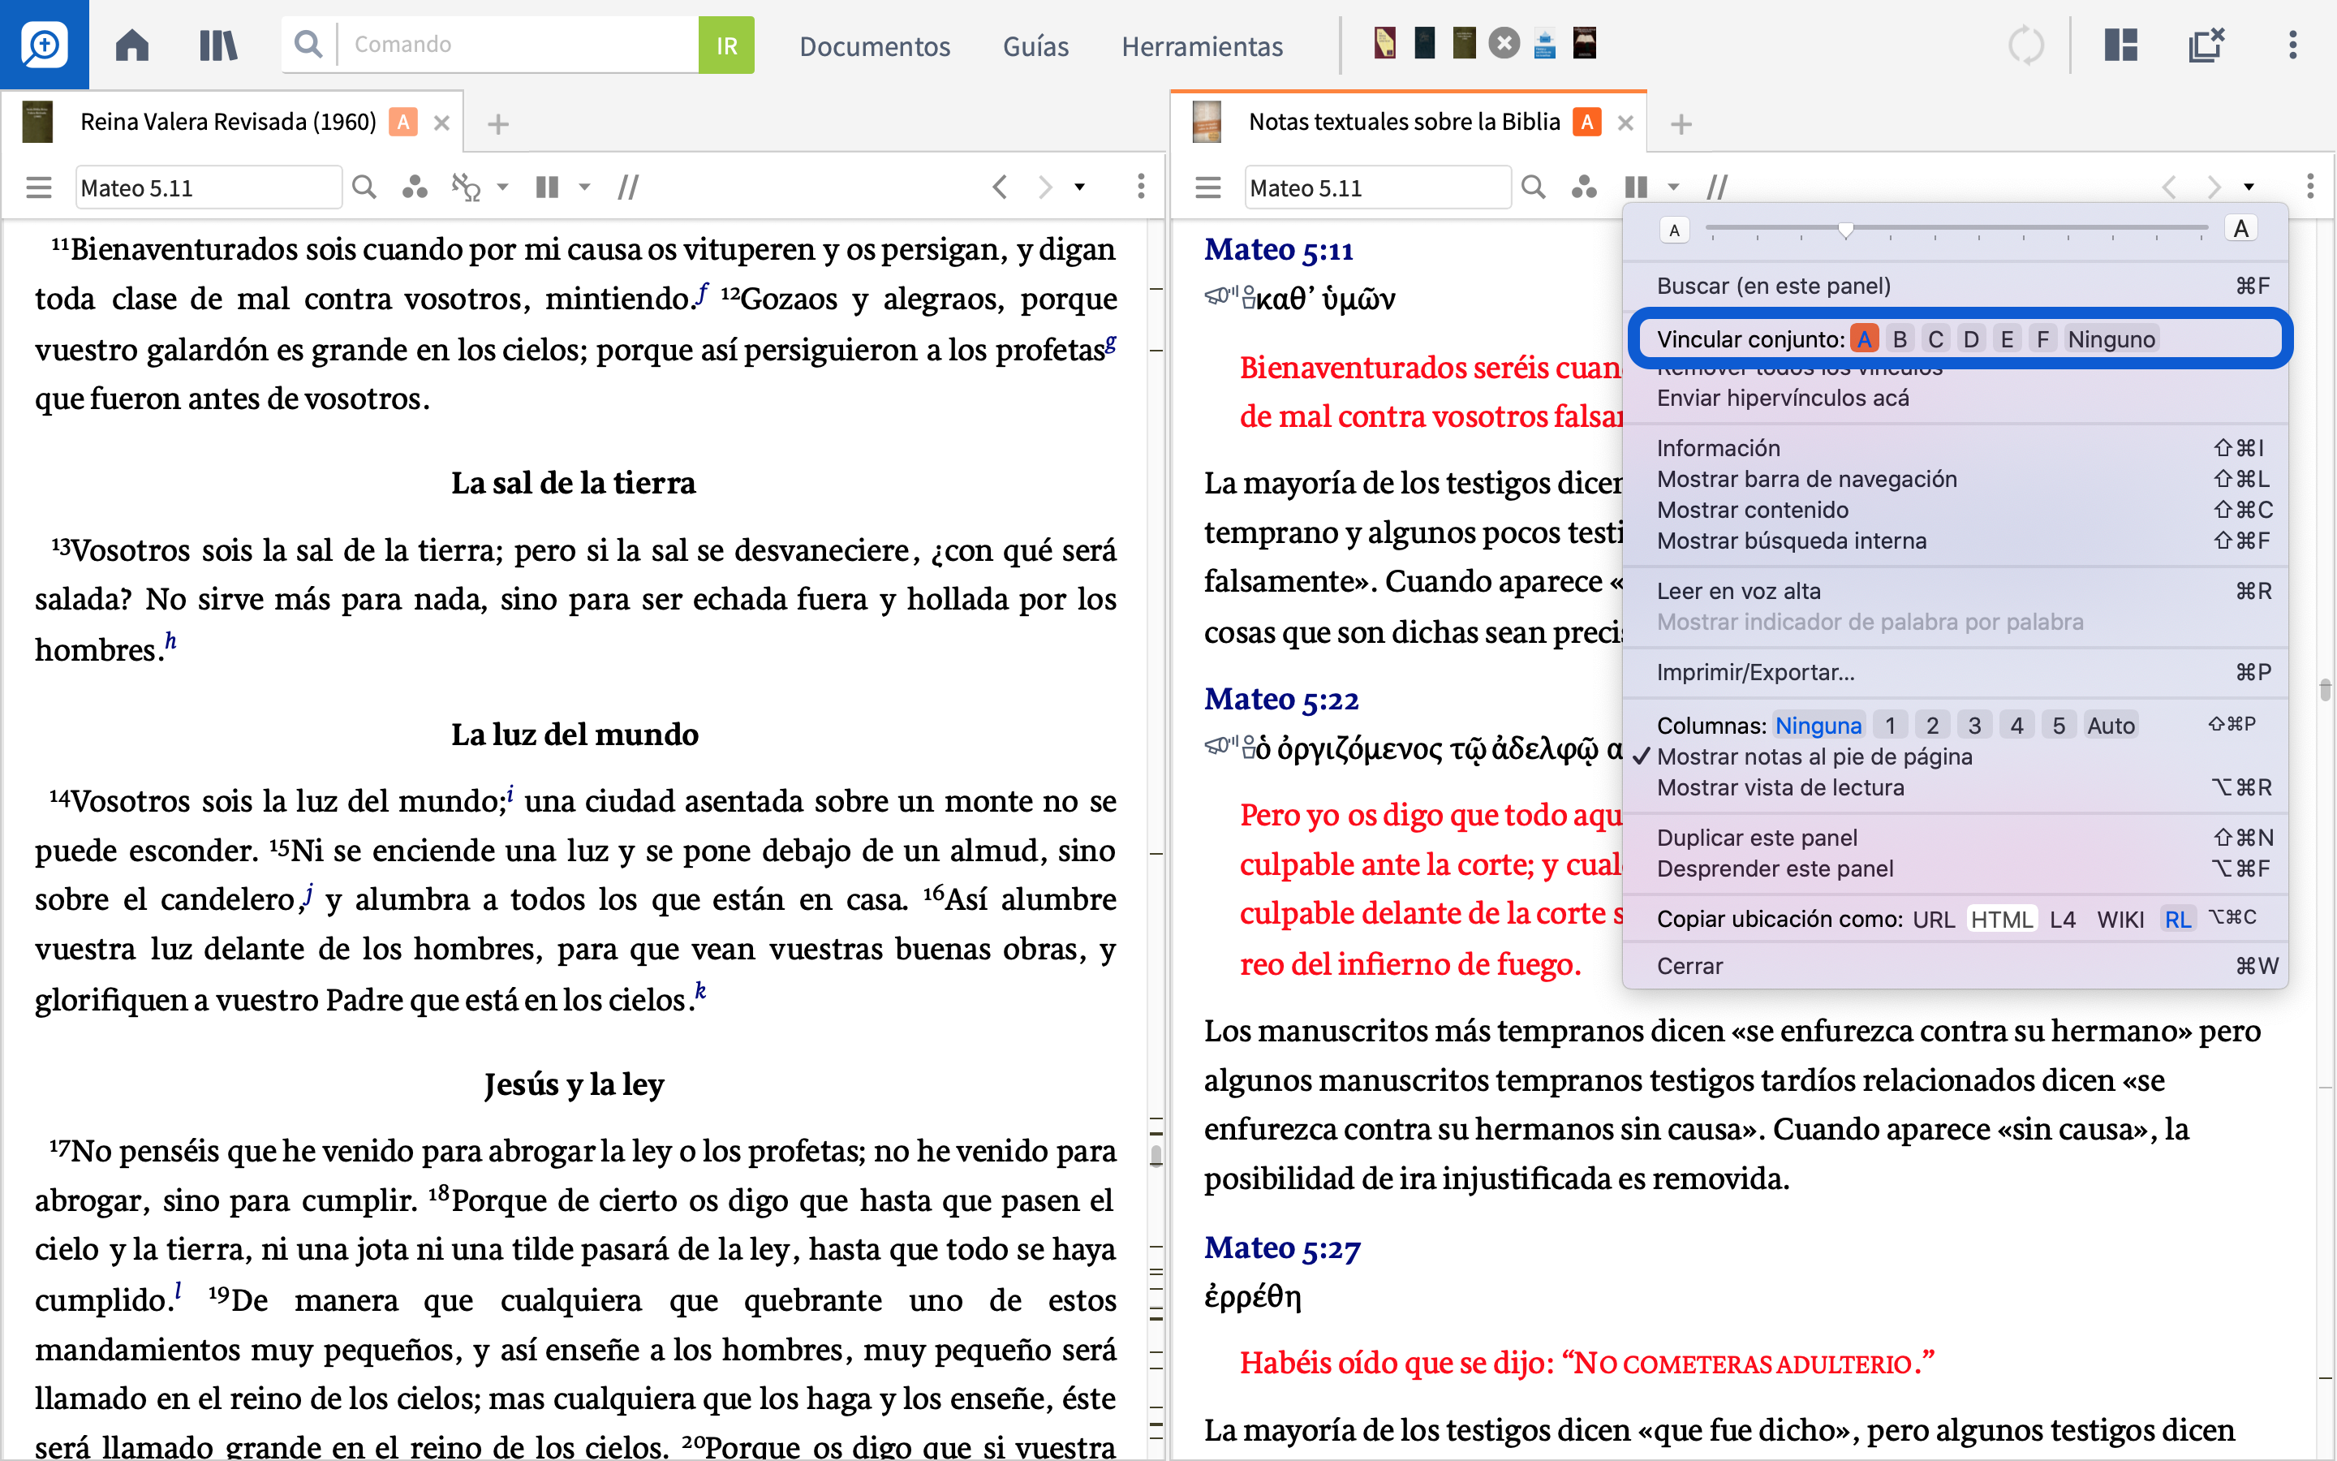Add new tab beside Notas textuales tab
Viewport: 2337px width, 1461px height.
pyautogui.click(x=1681, y=123)
